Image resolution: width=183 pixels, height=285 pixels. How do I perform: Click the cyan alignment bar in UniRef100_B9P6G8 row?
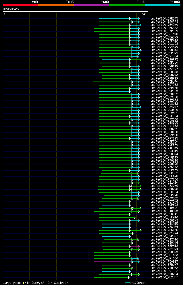point(116,205)
